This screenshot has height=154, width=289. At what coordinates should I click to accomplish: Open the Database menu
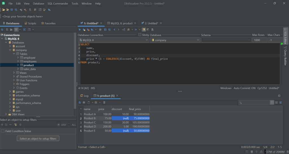(38, 3)
